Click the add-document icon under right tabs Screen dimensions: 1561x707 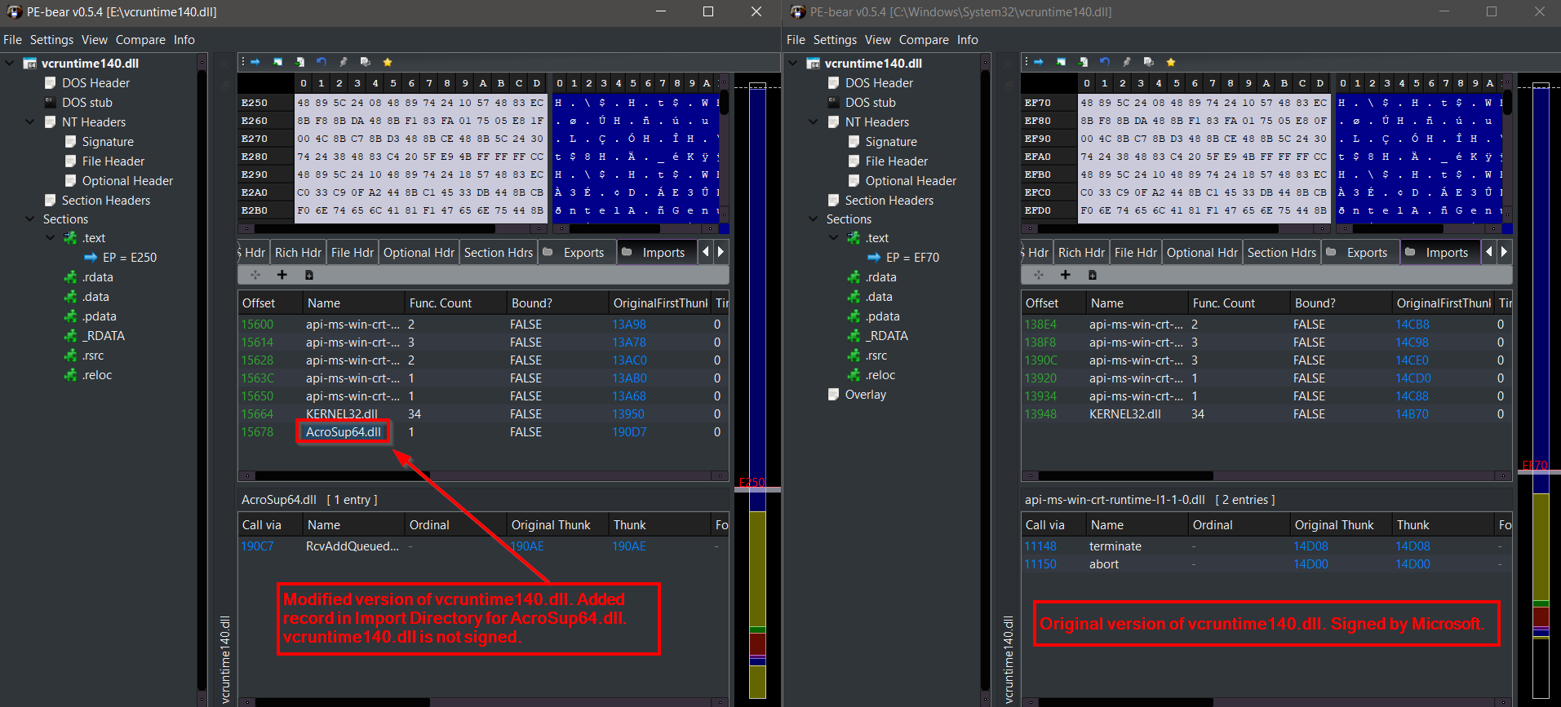click(1092, 275)
